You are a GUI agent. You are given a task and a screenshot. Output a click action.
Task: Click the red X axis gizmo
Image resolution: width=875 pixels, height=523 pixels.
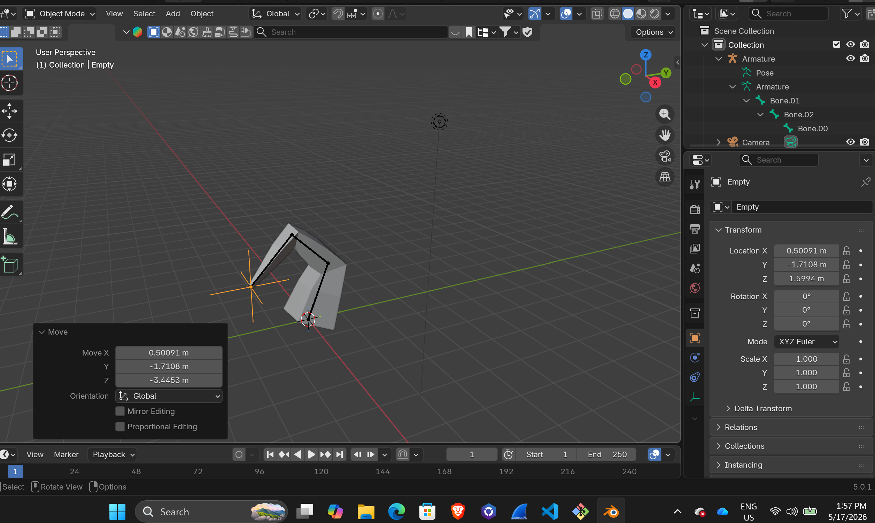655,83
